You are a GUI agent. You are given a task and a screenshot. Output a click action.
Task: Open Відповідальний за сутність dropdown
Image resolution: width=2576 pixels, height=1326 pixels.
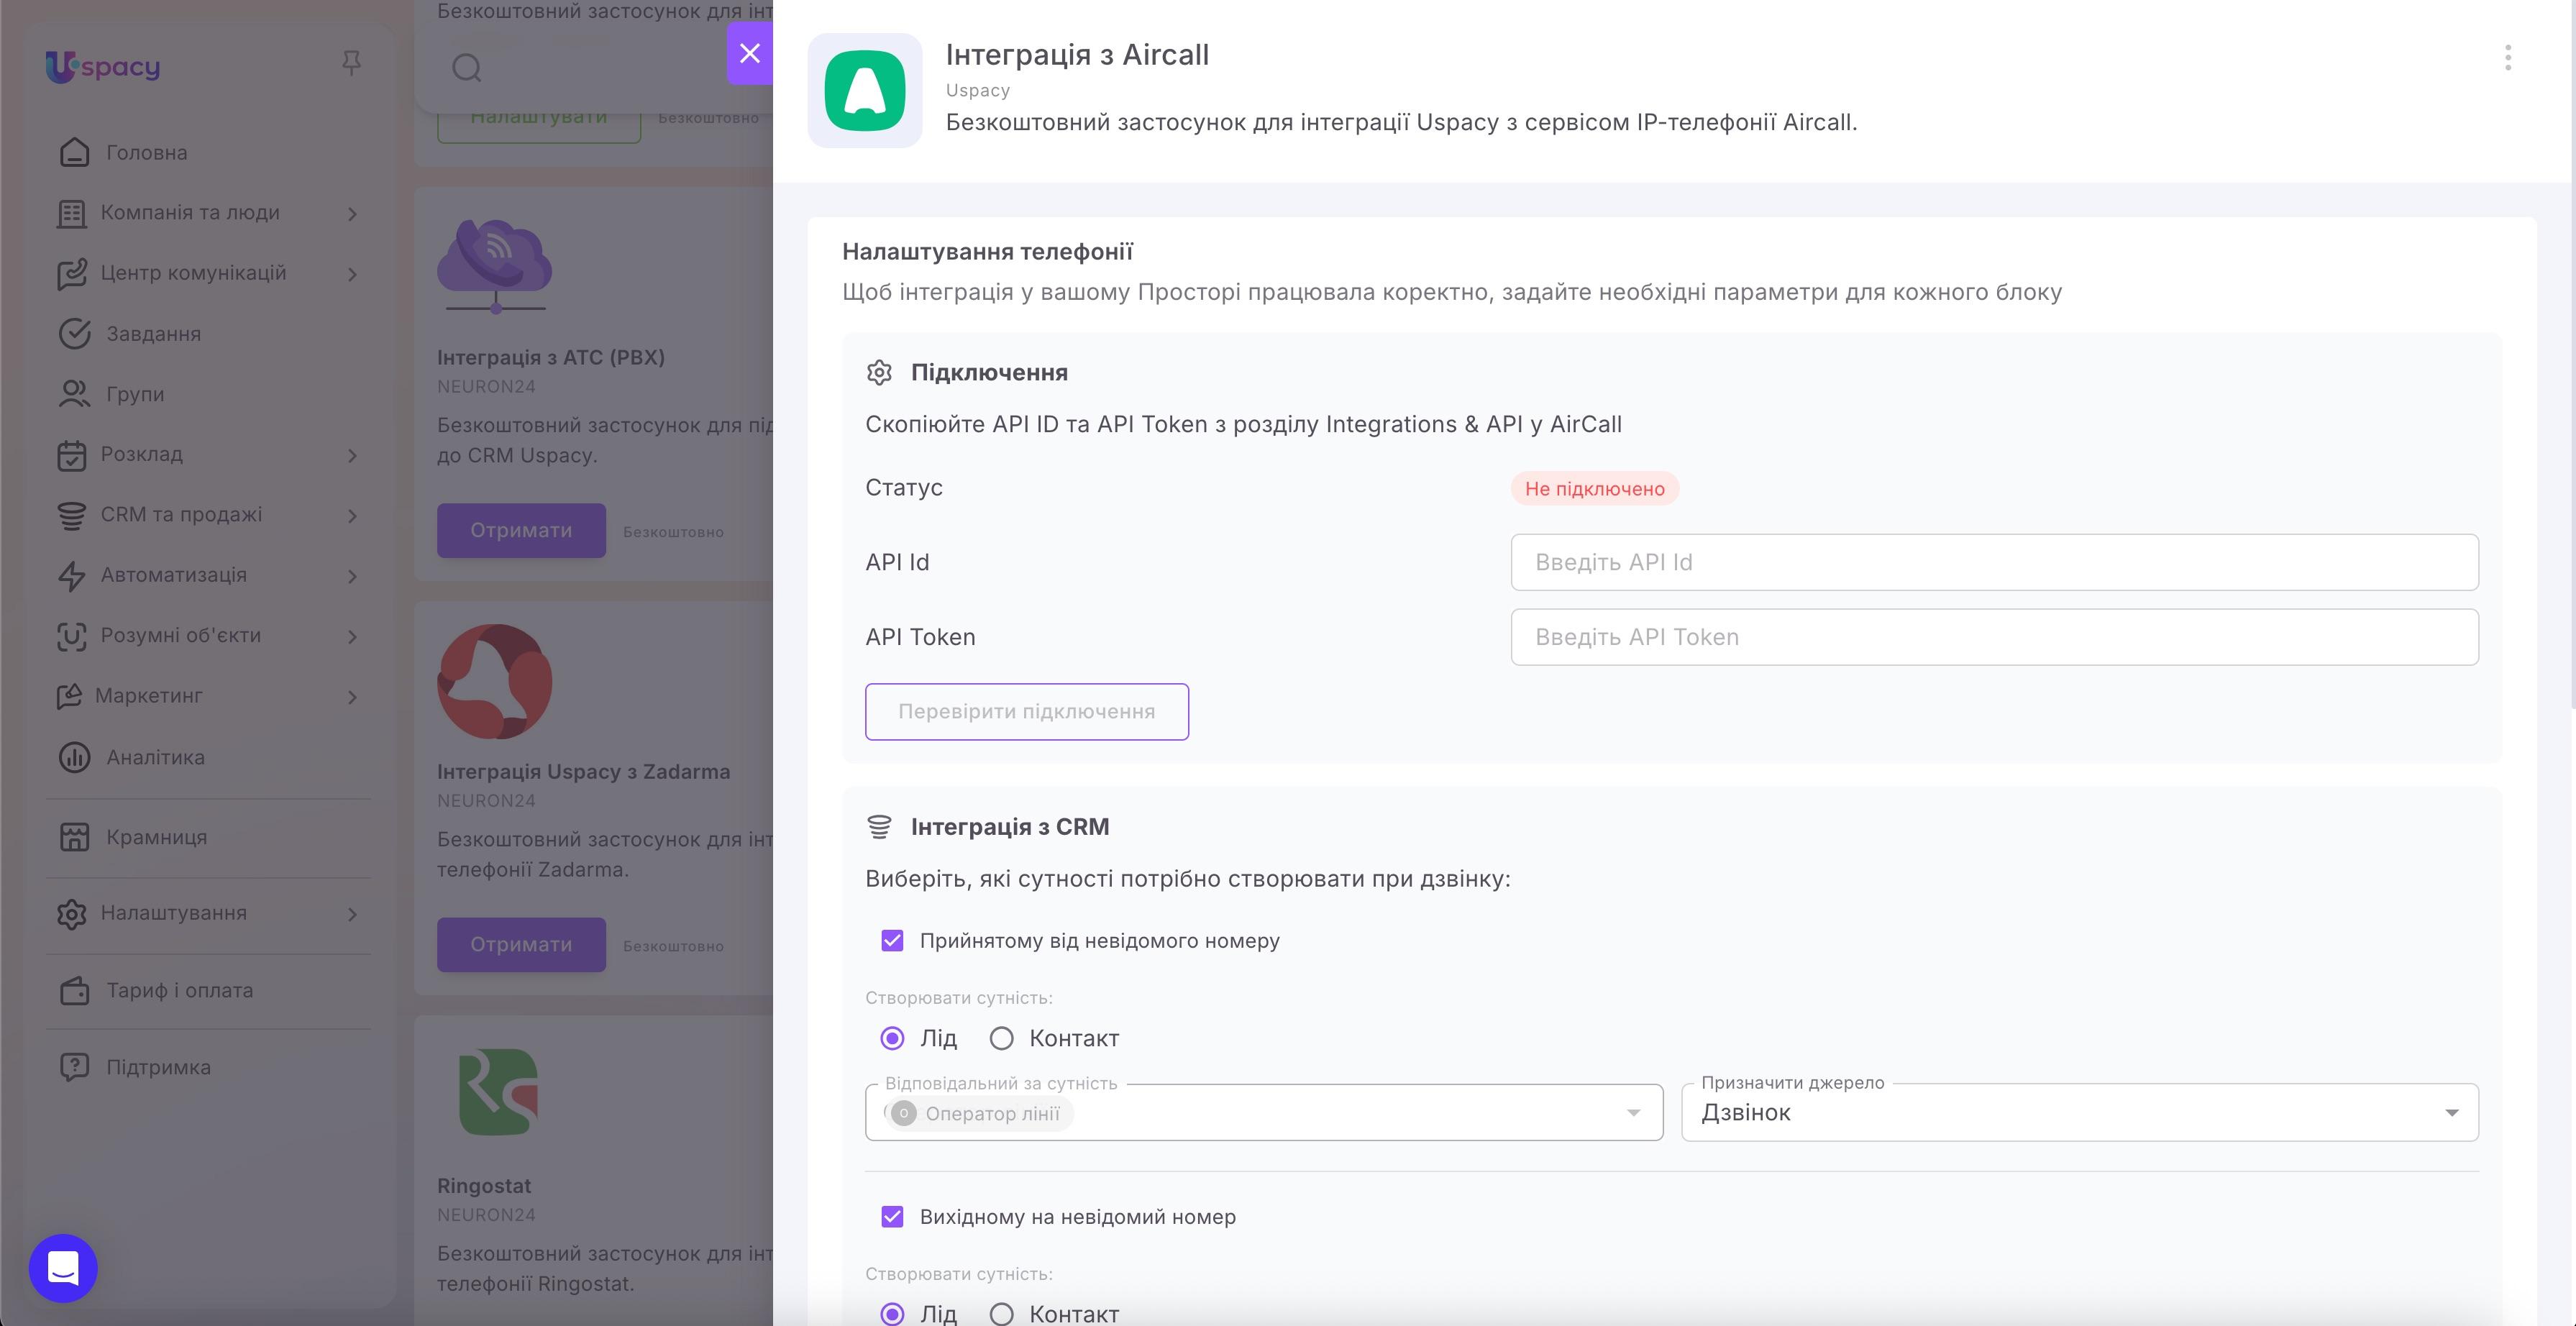pyautogui.click(x=1264, y=1113)
